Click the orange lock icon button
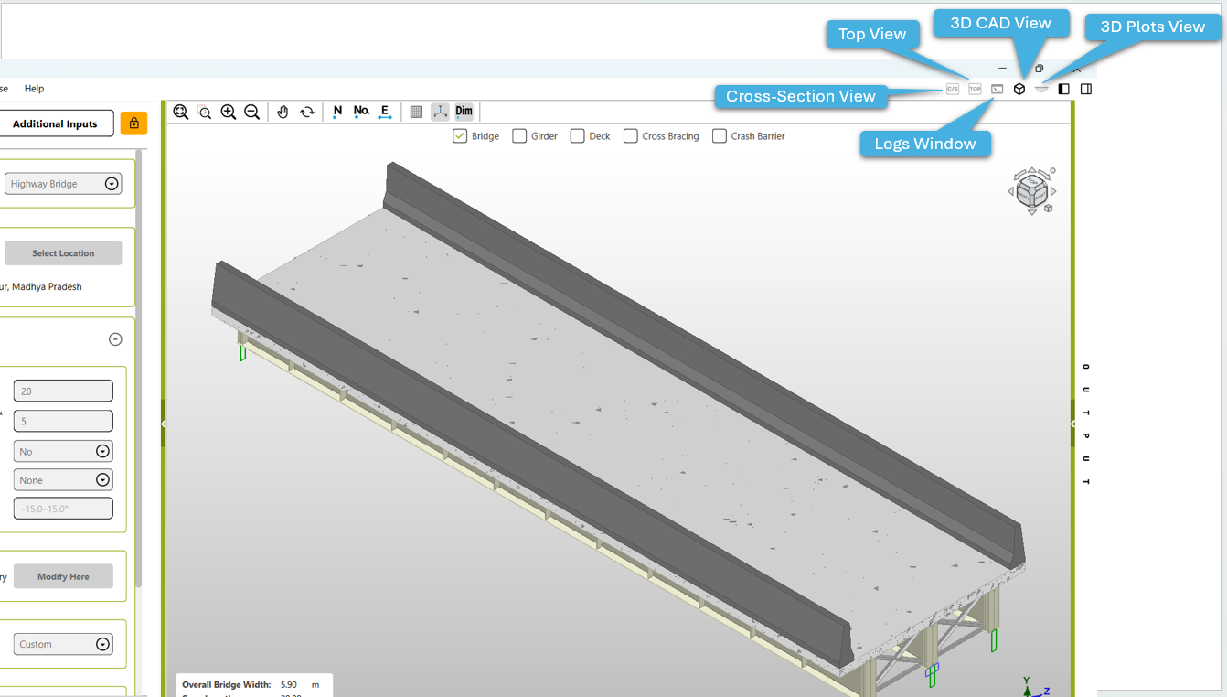This screenshot has height=697, width=1227. [x=133, y=123]
